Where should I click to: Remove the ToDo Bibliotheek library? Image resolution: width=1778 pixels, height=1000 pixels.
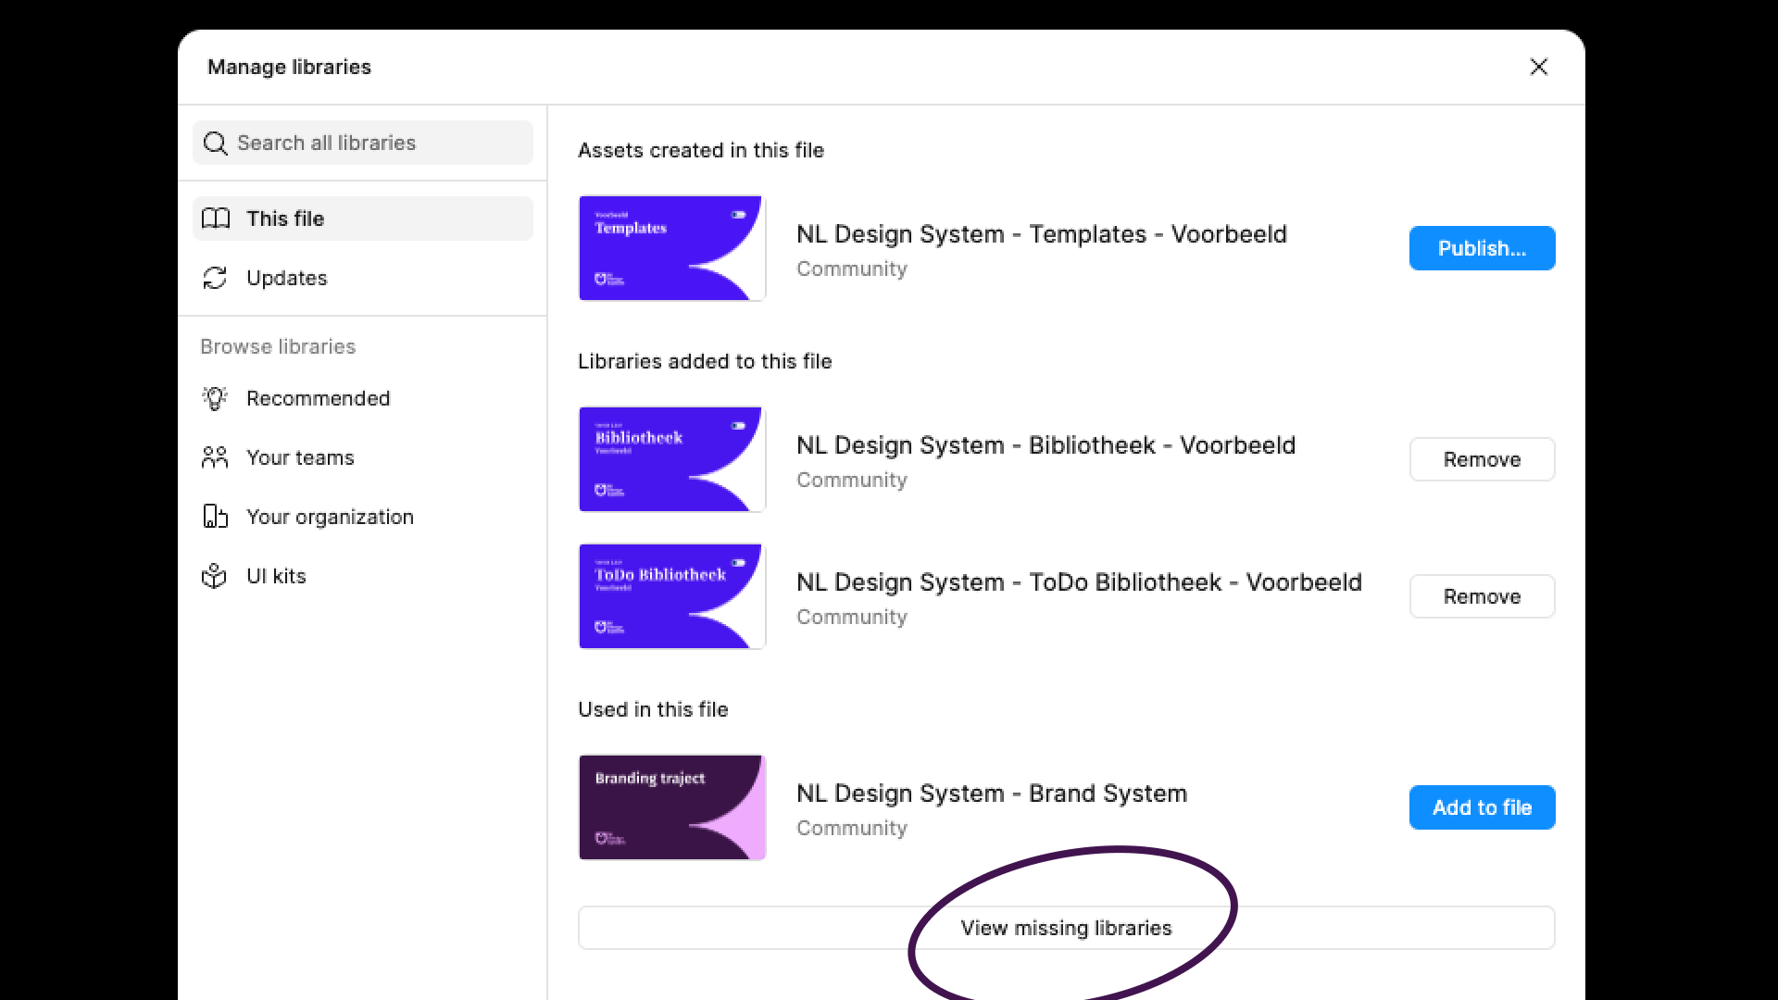click(1482, 596)
